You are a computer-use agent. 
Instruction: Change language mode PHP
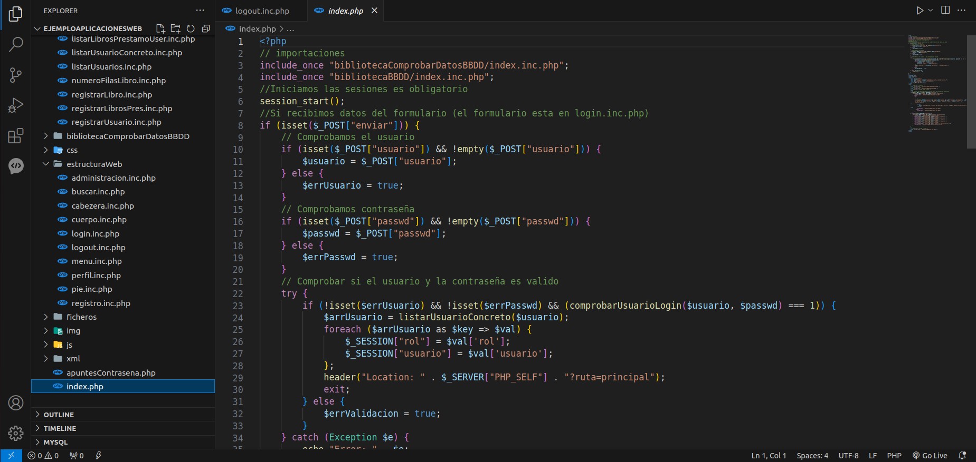tap(894, 456)
